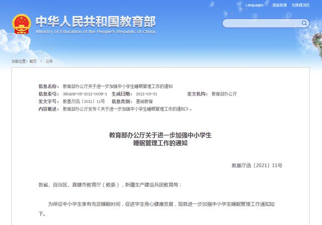
Task: Click the paragraph starting 为保证中小学生享有充足睡眠时间
Action: (156, 209)
